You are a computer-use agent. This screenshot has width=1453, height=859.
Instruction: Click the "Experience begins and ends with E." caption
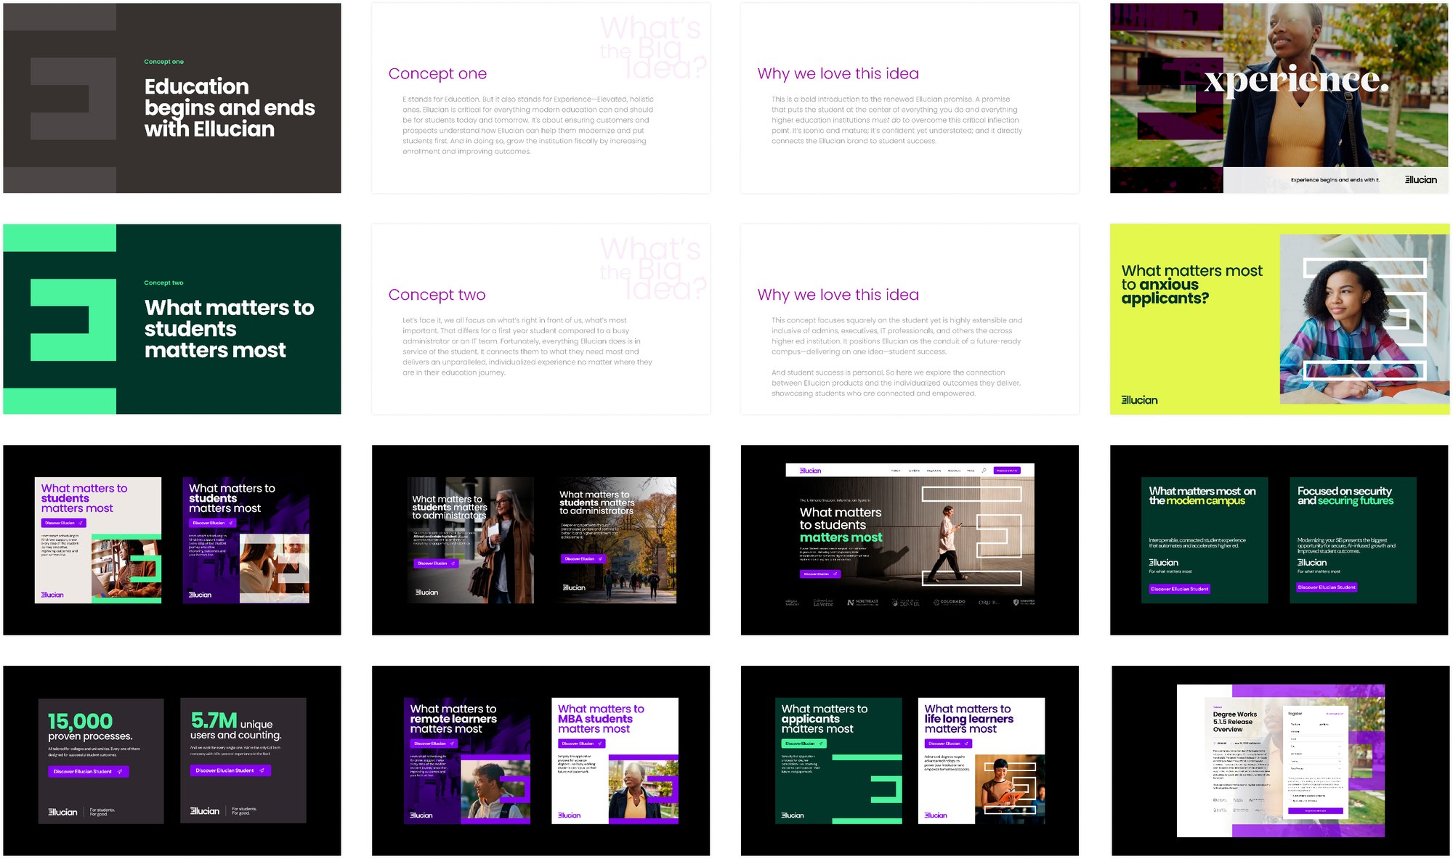[1335, 179]
